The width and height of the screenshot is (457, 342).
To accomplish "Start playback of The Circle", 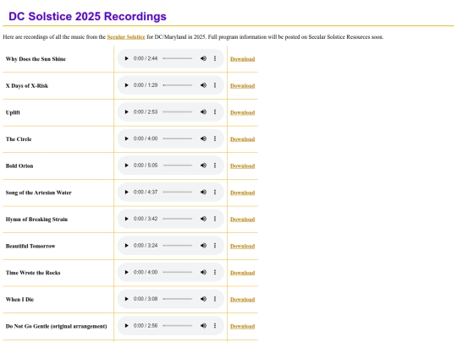I will 126,138.
